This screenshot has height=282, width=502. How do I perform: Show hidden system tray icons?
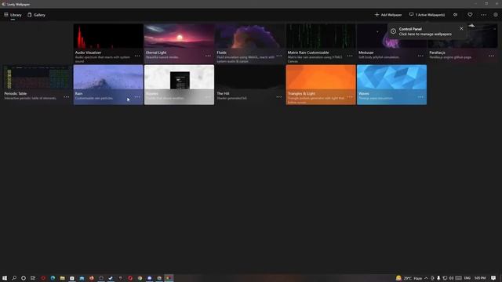426,278
